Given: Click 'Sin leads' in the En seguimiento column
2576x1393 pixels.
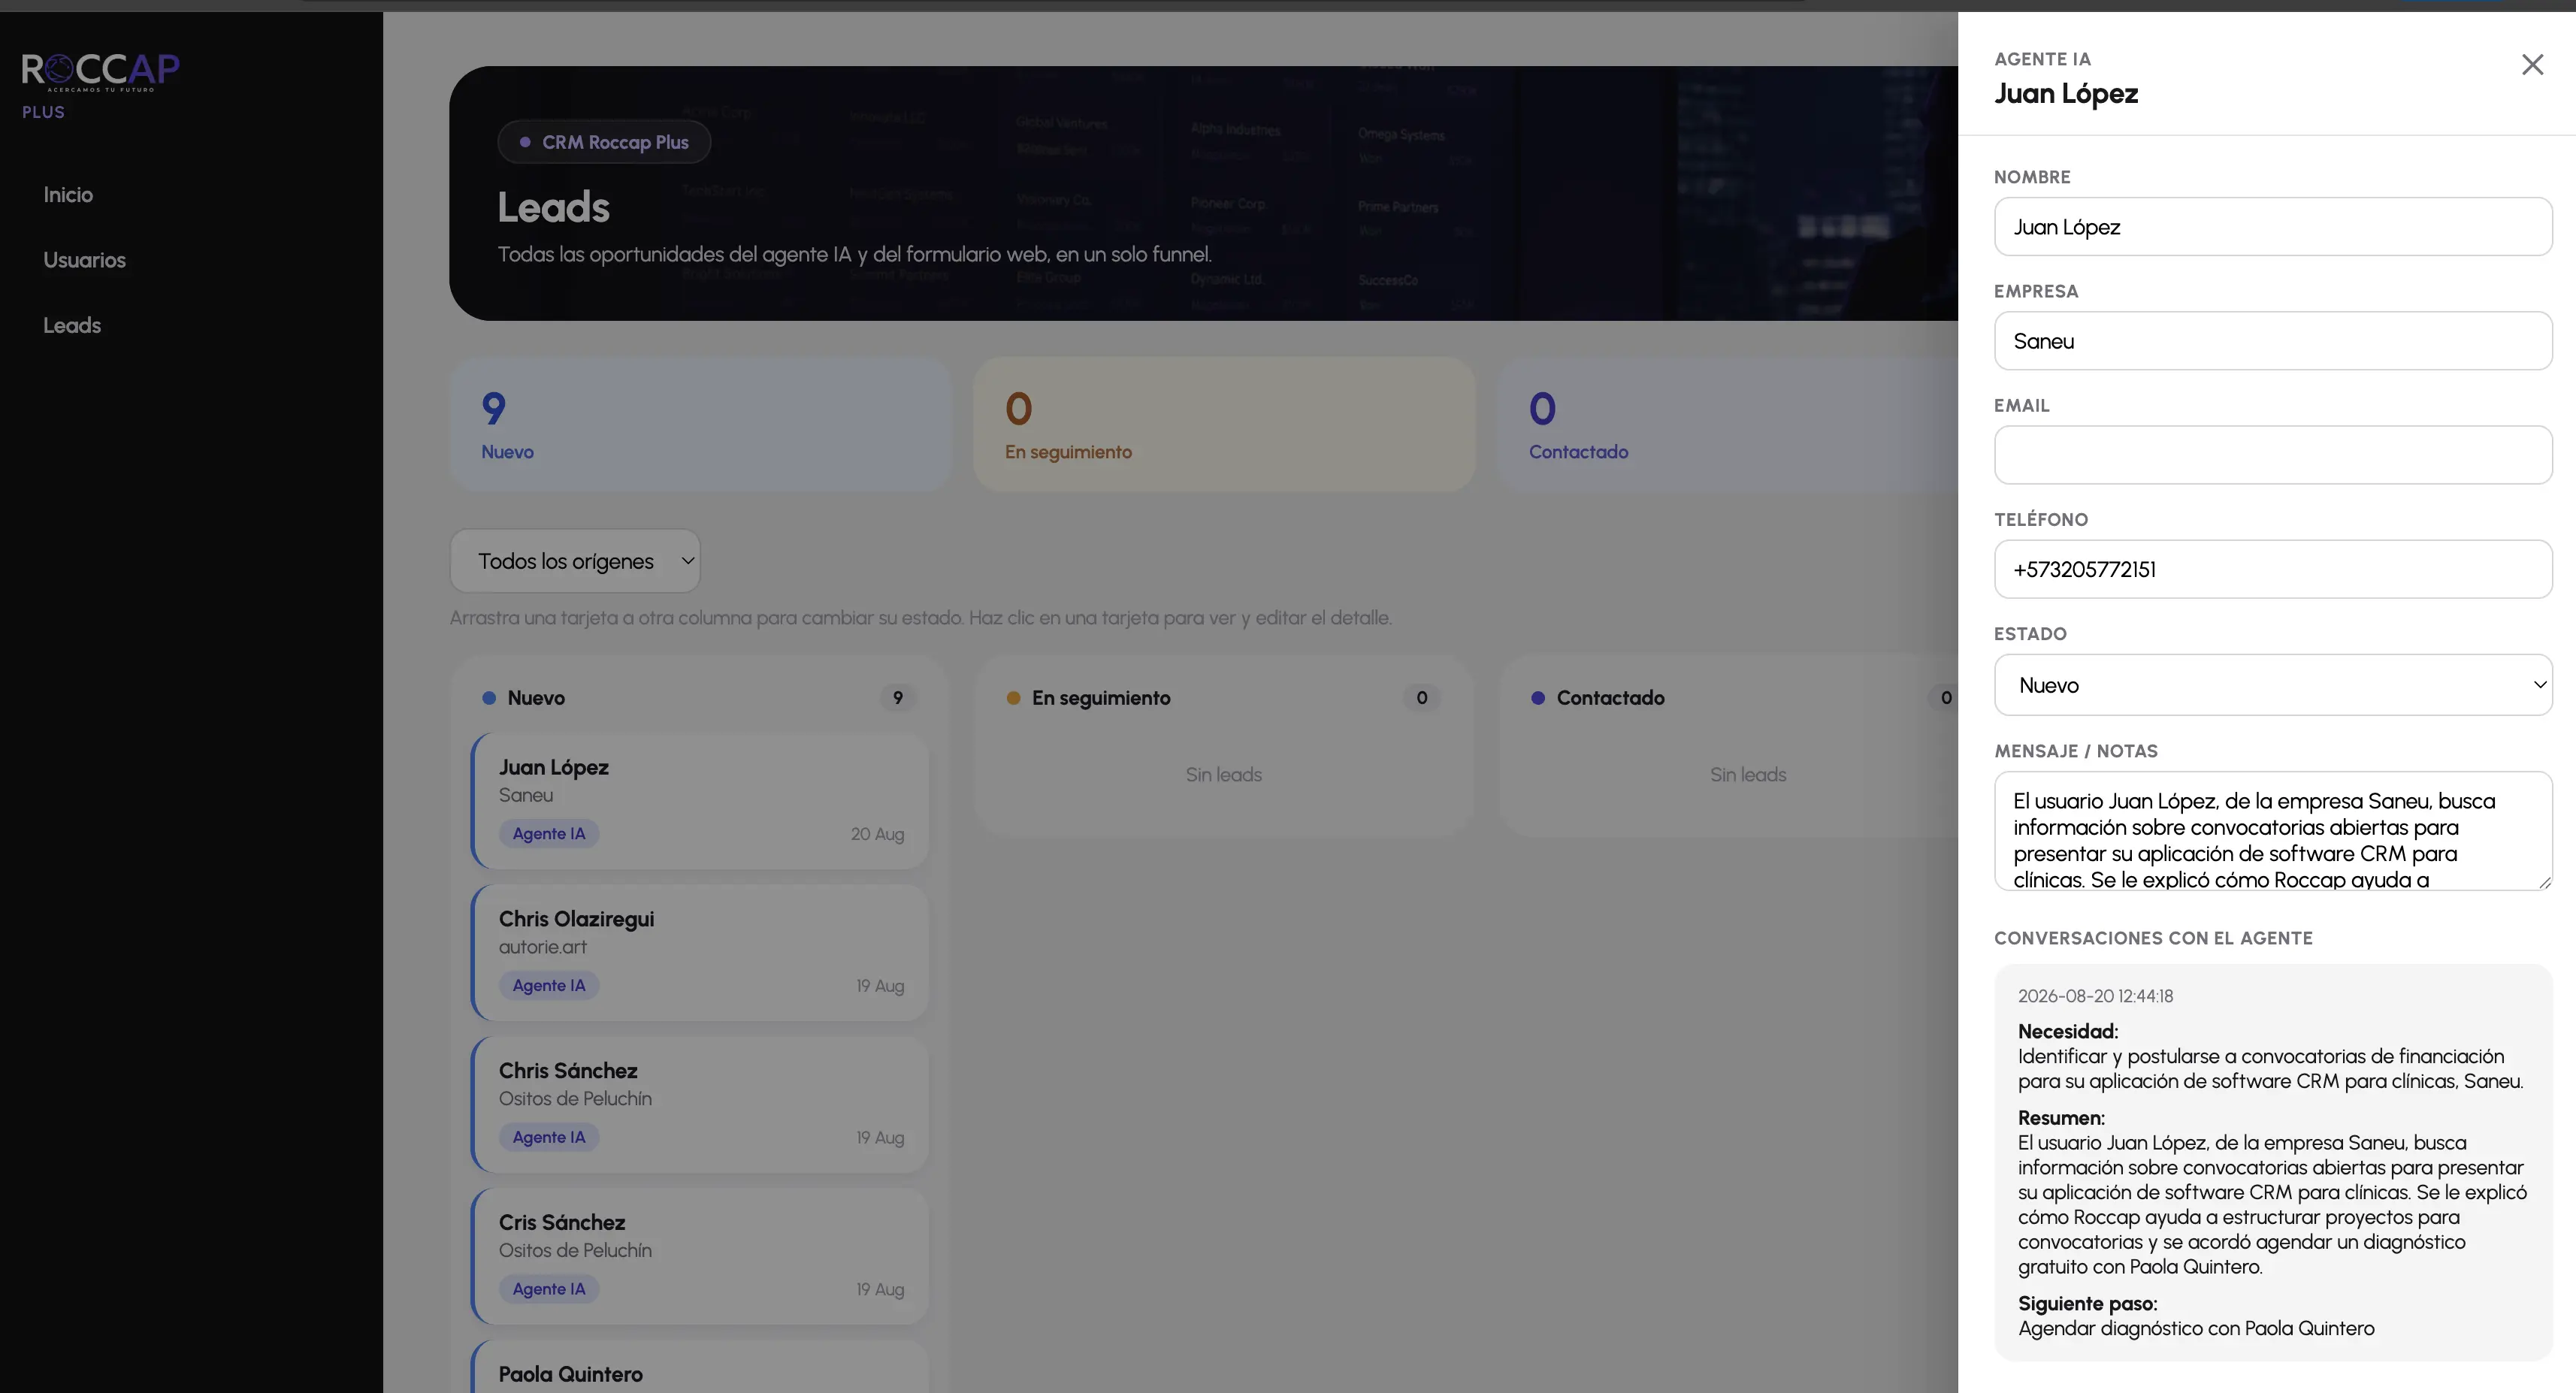Looking at the screenshot, I should click(x=1224, y=775).
